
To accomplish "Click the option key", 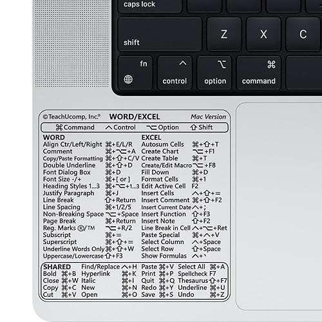I will point(214,73).
